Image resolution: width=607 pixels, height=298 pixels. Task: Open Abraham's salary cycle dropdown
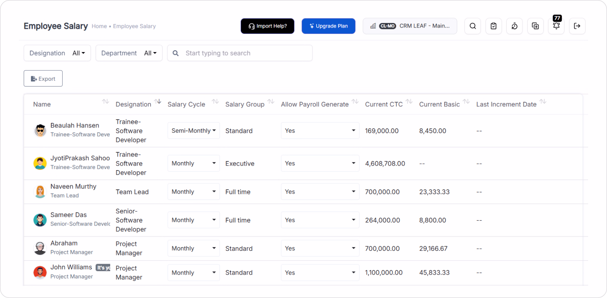(194, 248)
